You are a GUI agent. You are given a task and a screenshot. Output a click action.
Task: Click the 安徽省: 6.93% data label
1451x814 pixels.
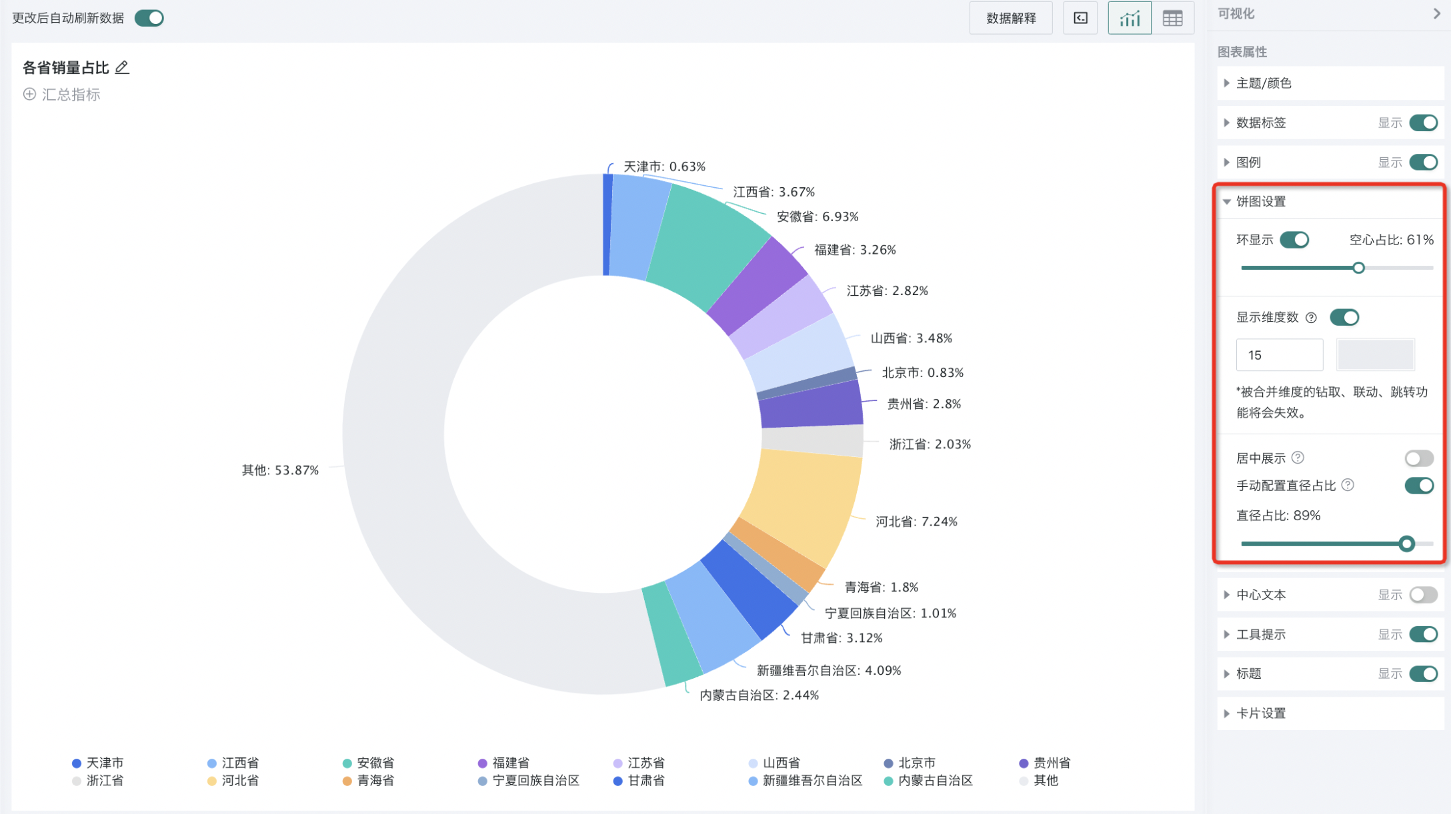pyautogui.click(x=818, y=216)
